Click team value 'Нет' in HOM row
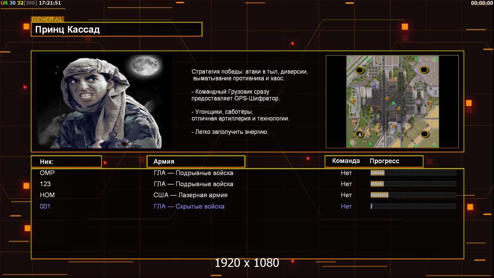This screenshot has width=494, height=278. [x=346, y=195]
